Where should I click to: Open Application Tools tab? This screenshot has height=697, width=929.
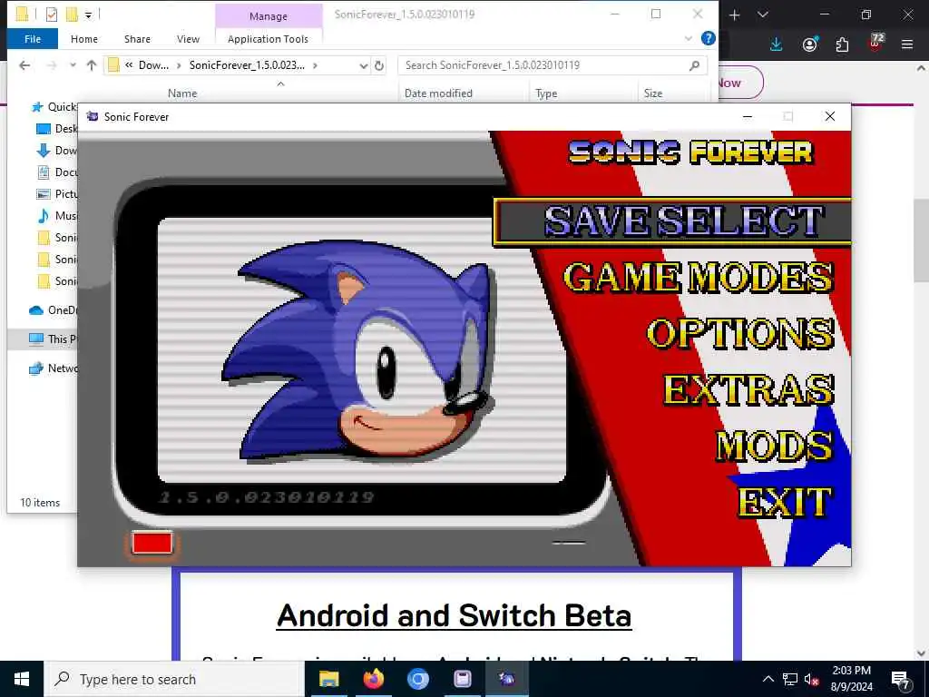click(x=268, y=39)
